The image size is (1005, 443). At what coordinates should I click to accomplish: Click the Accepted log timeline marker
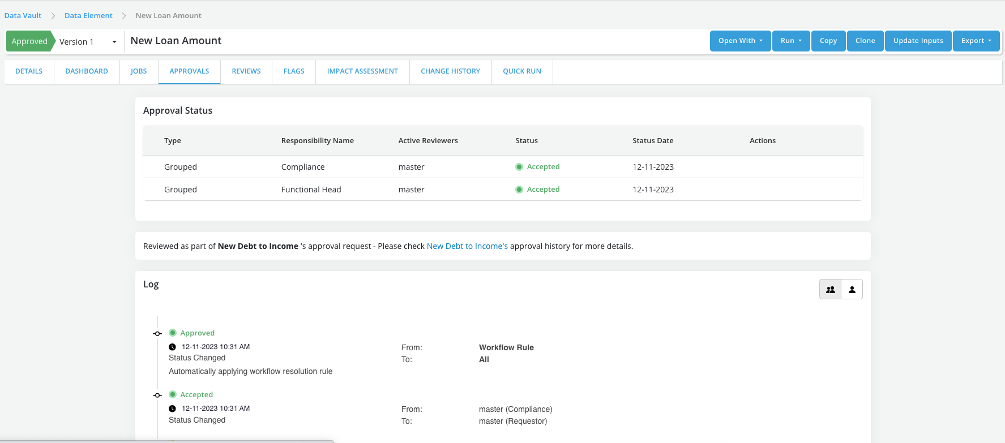pos(157,395)
